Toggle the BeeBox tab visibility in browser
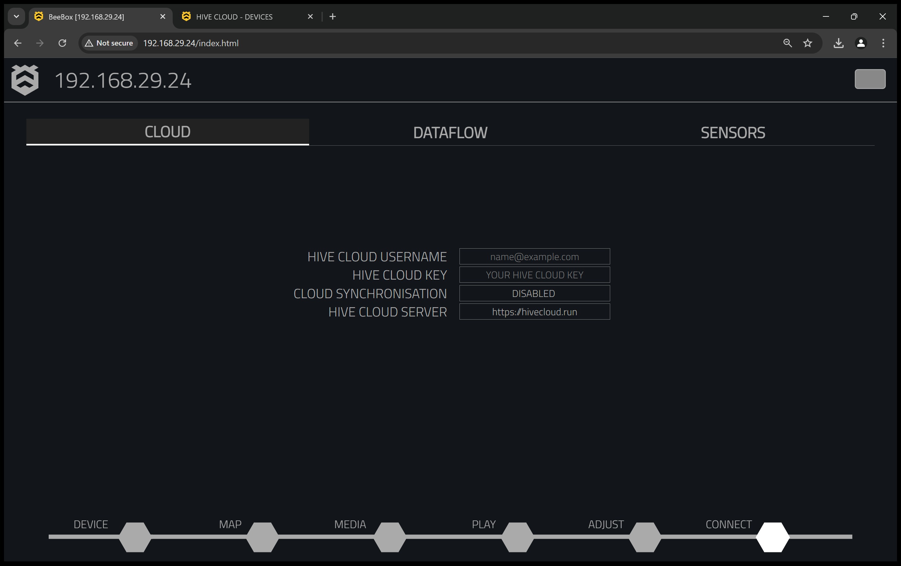This screenshot has width=901, height=566. click(162, 16)
